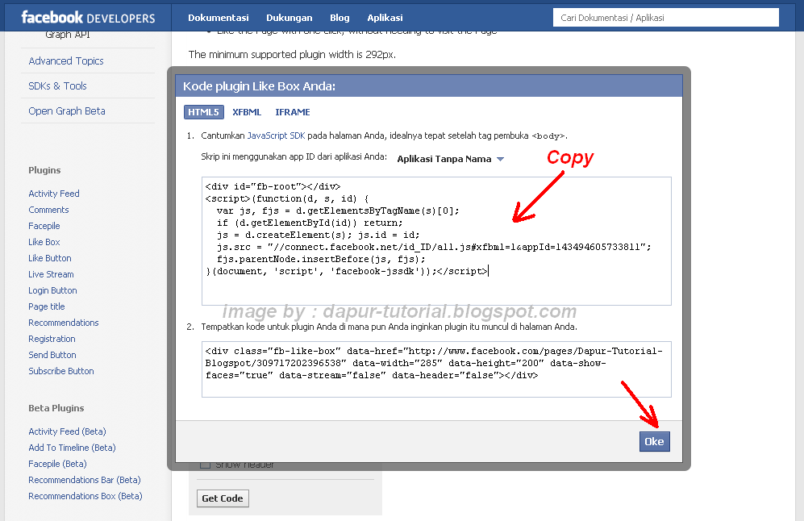Open the Login Button plugin page
The height and width of the screenshot is (521, 804).
click(x=52, y=290)
